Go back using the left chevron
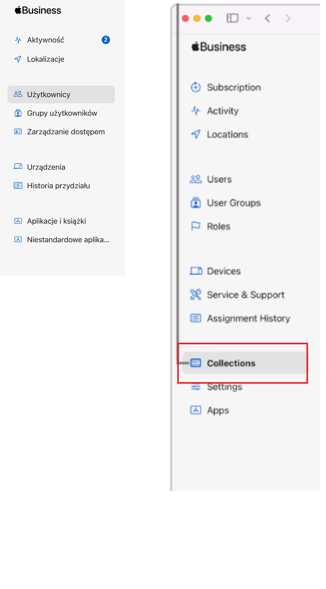326x589 pixels. click(268, 18)
